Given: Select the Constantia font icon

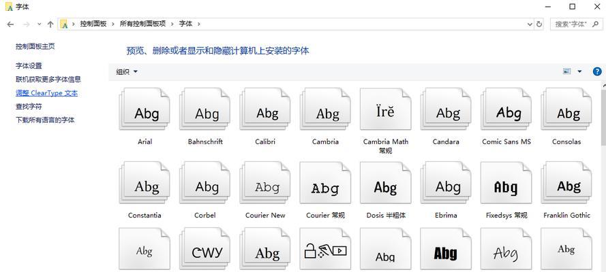Looking at the screenshot, I should (x=145, y=183).
